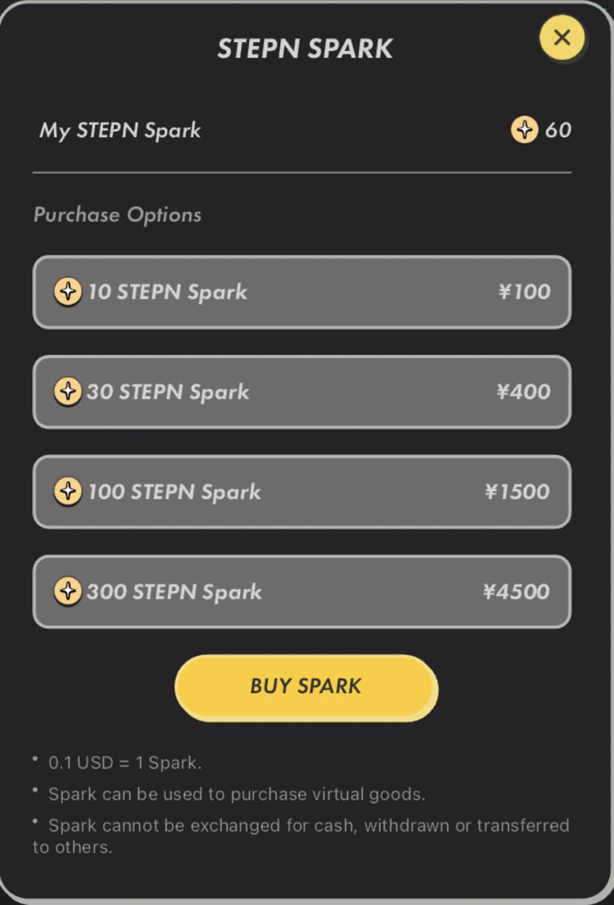Click the coin icon on 10 Spark option
The image size is (614, 905).
(68, 292)
